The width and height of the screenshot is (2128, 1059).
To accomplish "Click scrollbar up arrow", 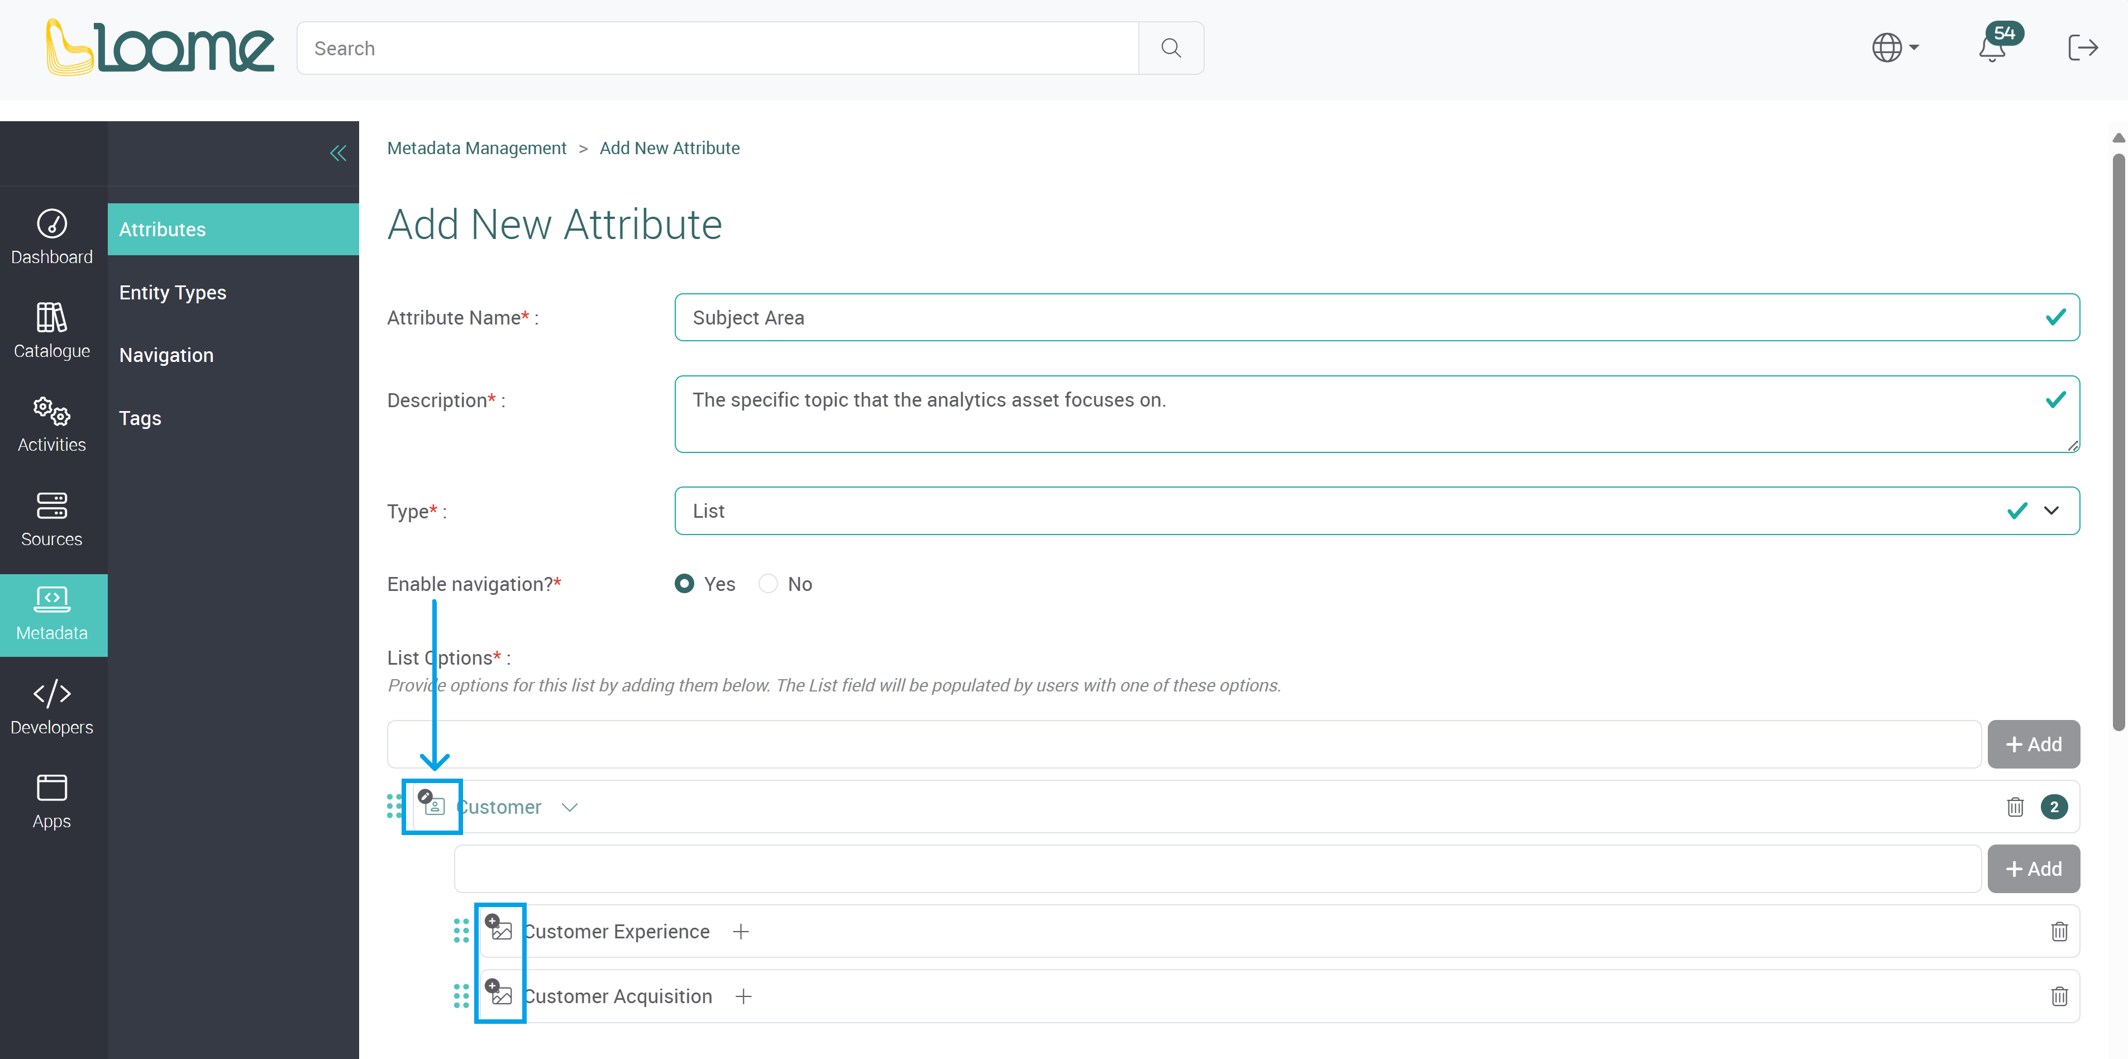I will pyautogui.click(x=2118, y=138).
